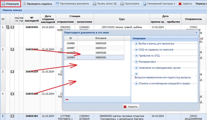Expand Отметка о контейнерном поезде
The width and height of the screenshot is (207, 120).
pos(136,84)
